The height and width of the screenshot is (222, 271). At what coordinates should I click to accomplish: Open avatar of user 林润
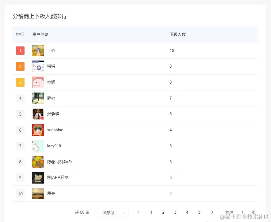[x=38, y=82]
